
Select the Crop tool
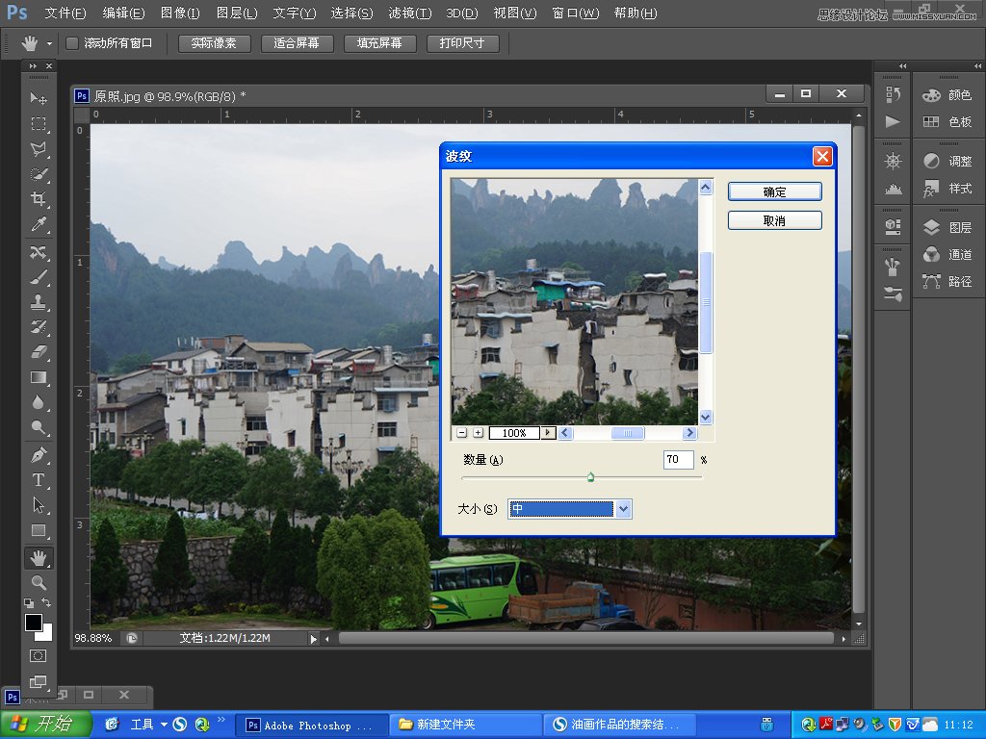coord(39,199)
